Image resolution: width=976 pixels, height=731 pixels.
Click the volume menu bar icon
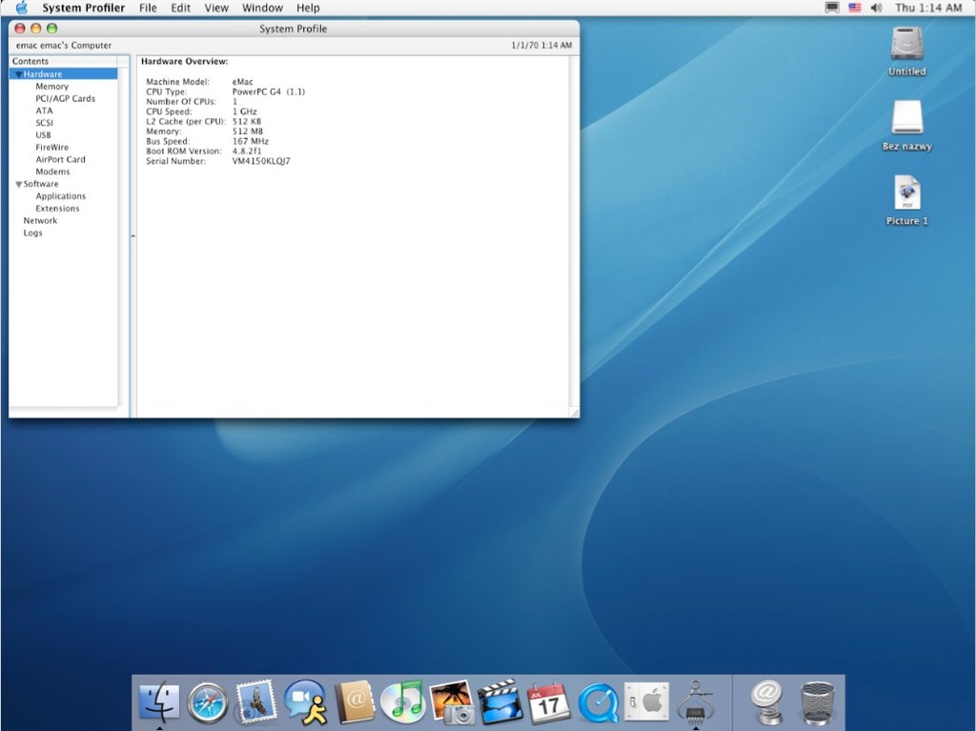click(877, 8)
